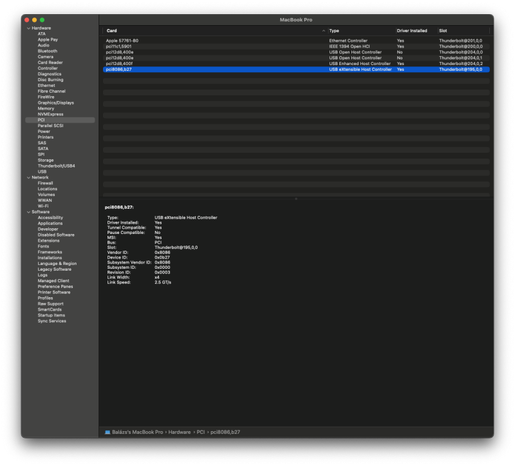
Task: Sort by the Slot column header
Action: pos(443,30)
